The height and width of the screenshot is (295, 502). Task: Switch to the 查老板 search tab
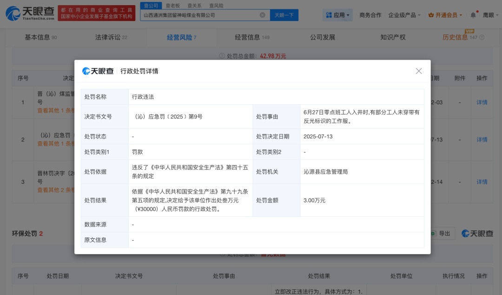pyautogui.click(x=172, y=6)
